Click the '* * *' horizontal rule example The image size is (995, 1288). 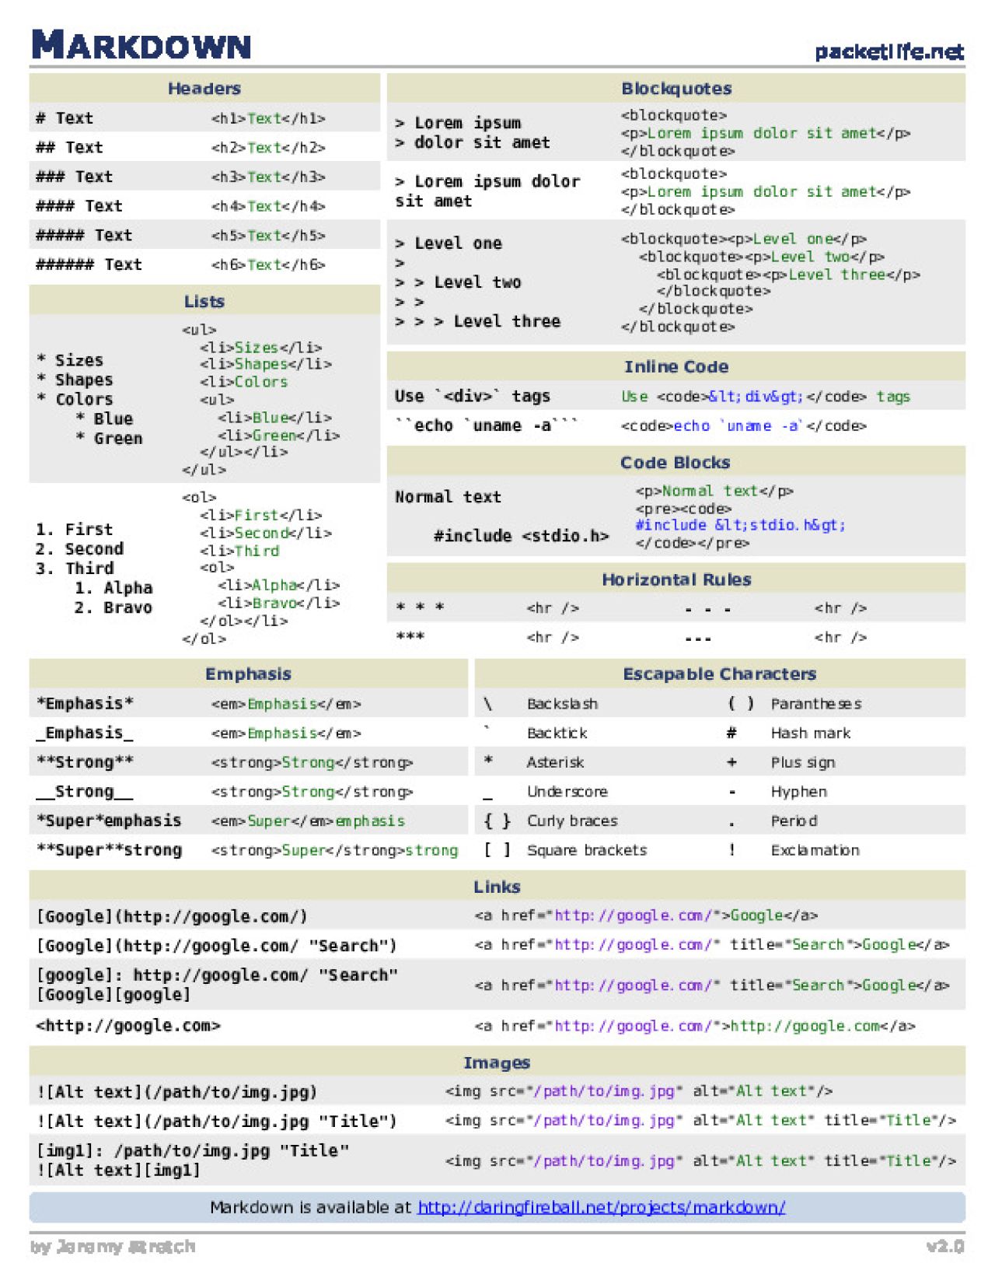[x=420, y=607]
